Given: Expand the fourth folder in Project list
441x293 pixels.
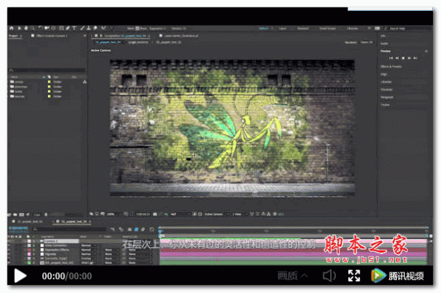Looking at the screenshot, I should pyautogui.click(x=12, y=96).
